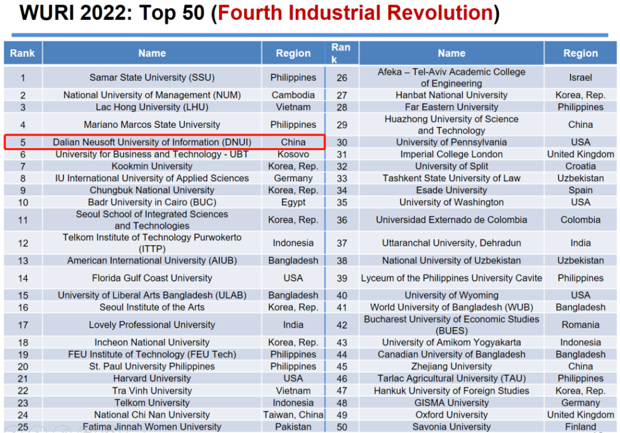Image resolution: width=620 pixels, height=433 pixels.
Task: Select the Harvard University entry
Action: point(152,379)
